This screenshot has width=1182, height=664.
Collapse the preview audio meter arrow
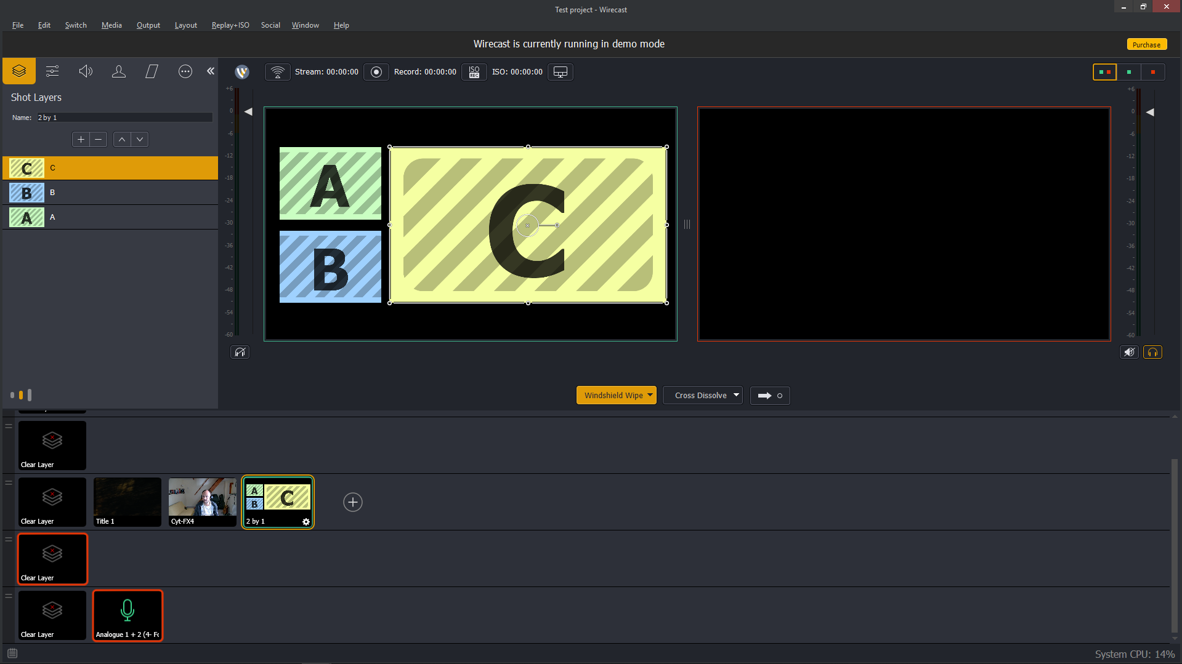point(248,111)
